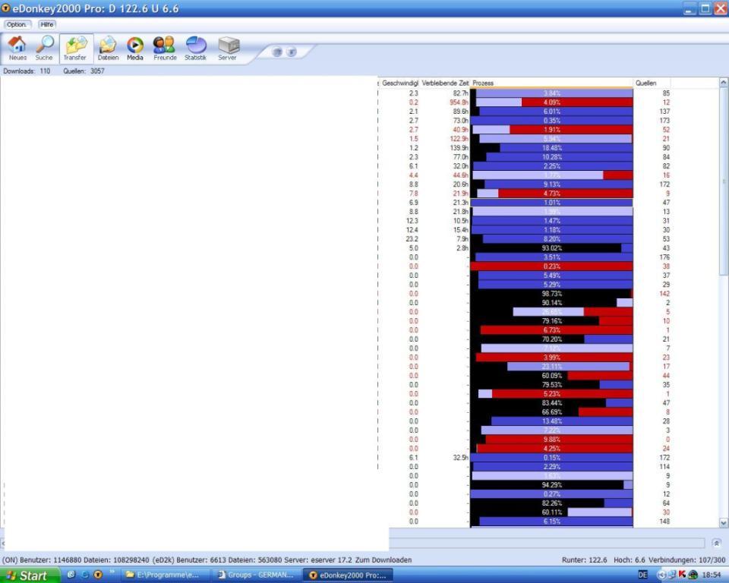
Task: Open the Server list view
Action: 228,48
